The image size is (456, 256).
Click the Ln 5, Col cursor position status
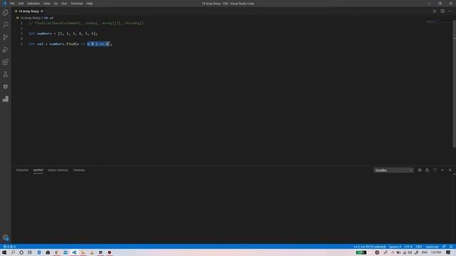(x=370, y=247)
